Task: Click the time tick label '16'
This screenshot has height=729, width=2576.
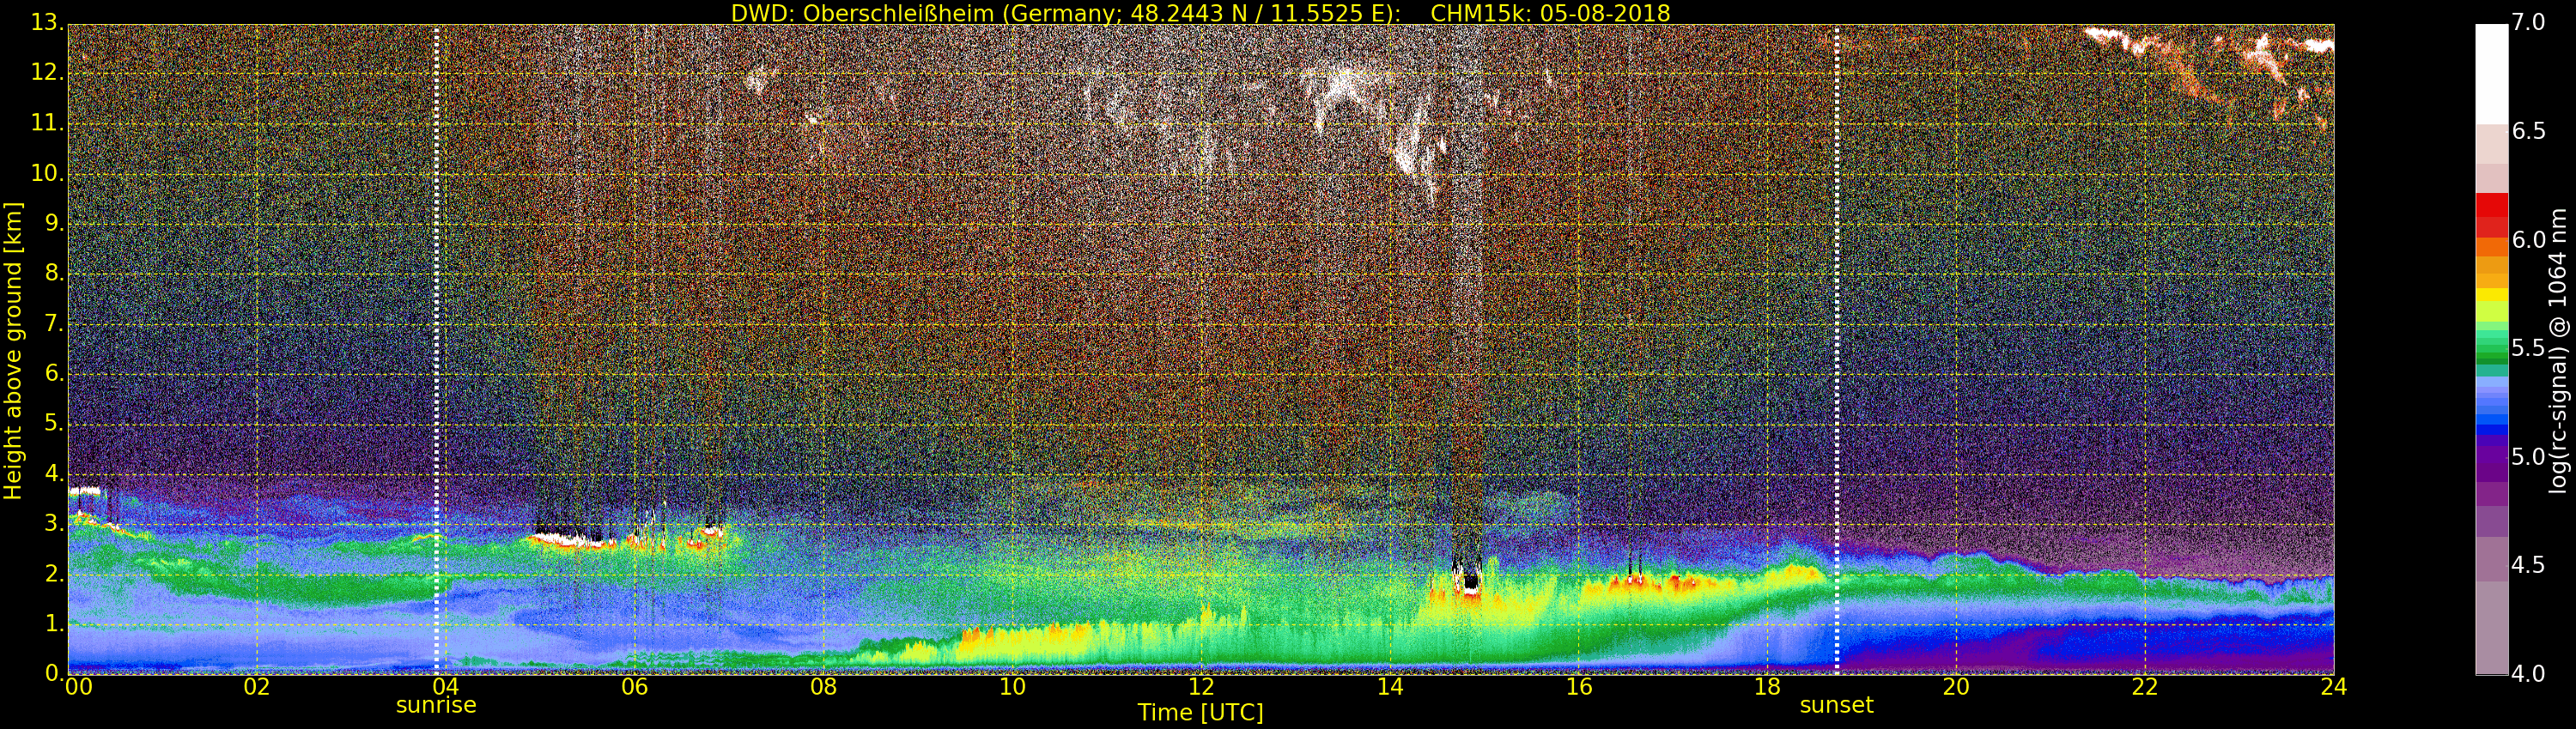Action: tap(1579, 687)
